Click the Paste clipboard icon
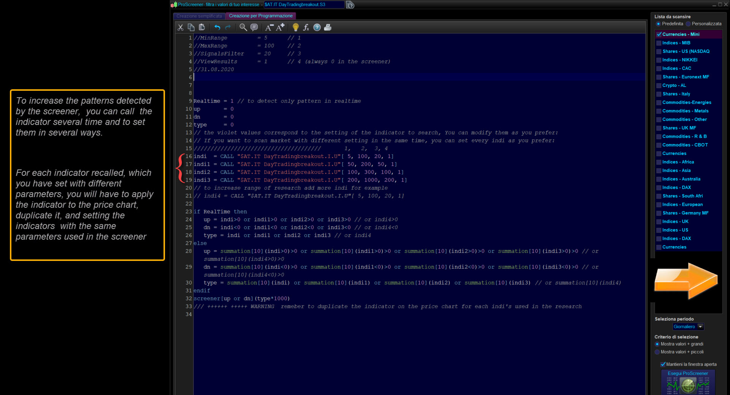 (202, 27)
